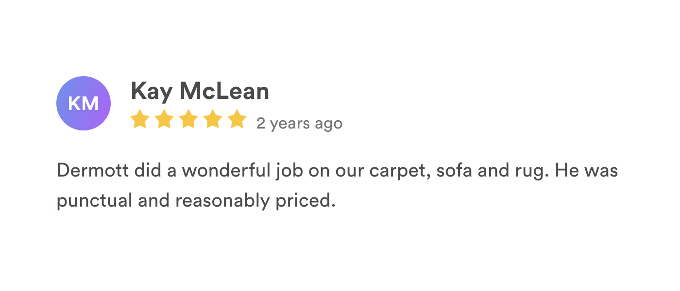The image size is (680, 291).
Task: Select the second rating star
Action: (x=164, y=119)
